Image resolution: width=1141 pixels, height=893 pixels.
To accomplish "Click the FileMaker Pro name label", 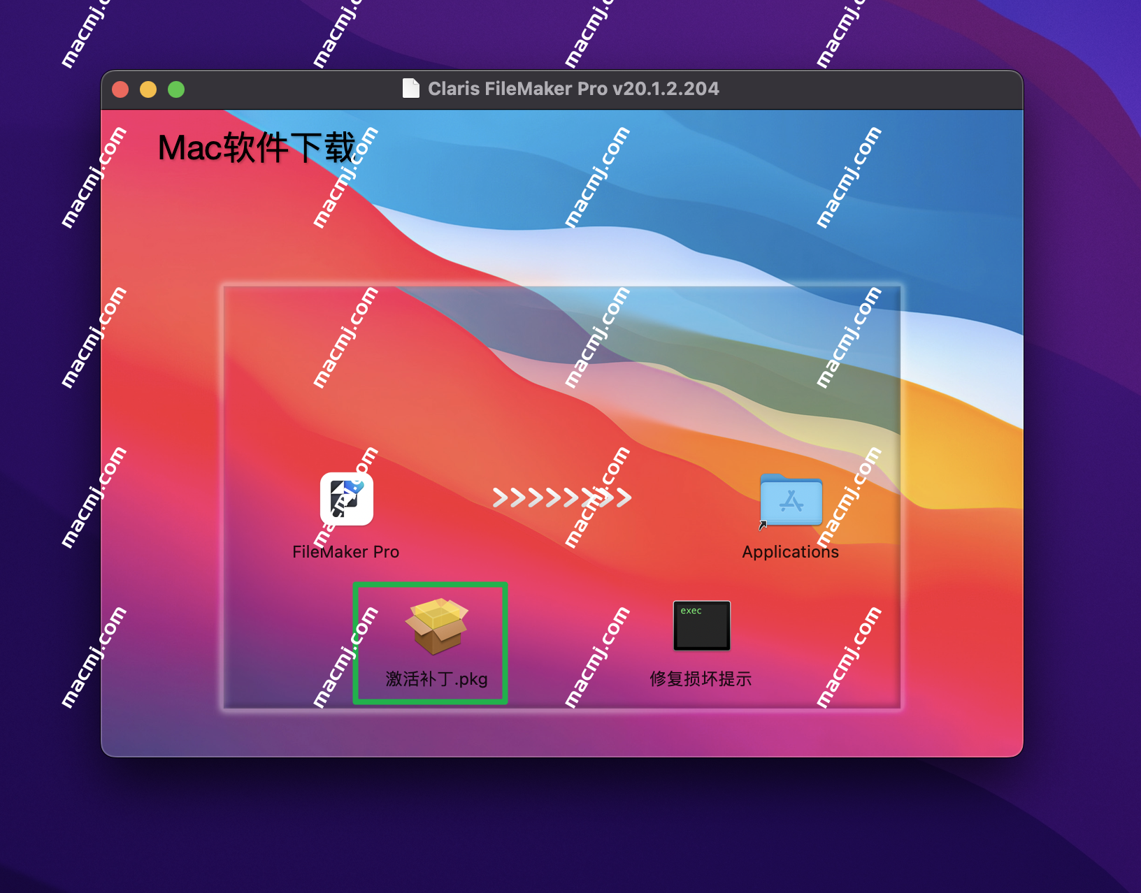I will [345, 552].
